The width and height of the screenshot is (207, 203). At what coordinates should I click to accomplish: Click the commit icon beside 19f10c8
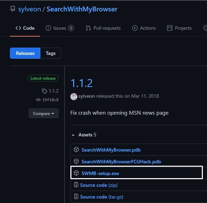pos(38,100)
